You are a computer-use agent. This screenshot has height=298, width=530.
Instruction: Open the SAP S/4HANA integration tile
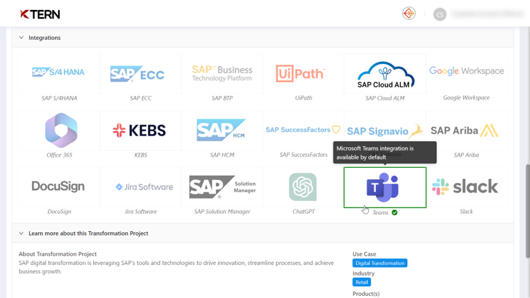tap(59, 73)
